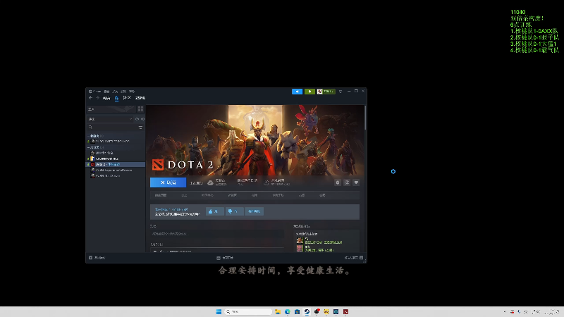Open the advanced filter options icon
564x317 pixels.
click(140, 128)
